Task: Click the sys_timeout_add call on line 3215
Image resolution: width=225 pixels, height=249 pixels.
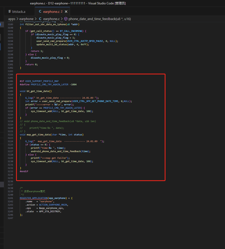Action: 62,111
